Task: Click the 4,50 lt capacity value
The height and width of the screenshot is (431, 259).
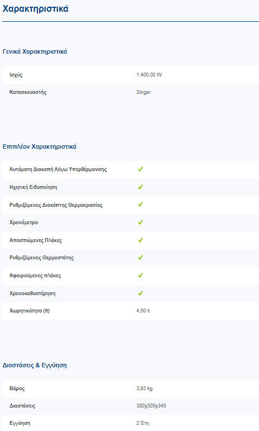Action: [143, 311]
